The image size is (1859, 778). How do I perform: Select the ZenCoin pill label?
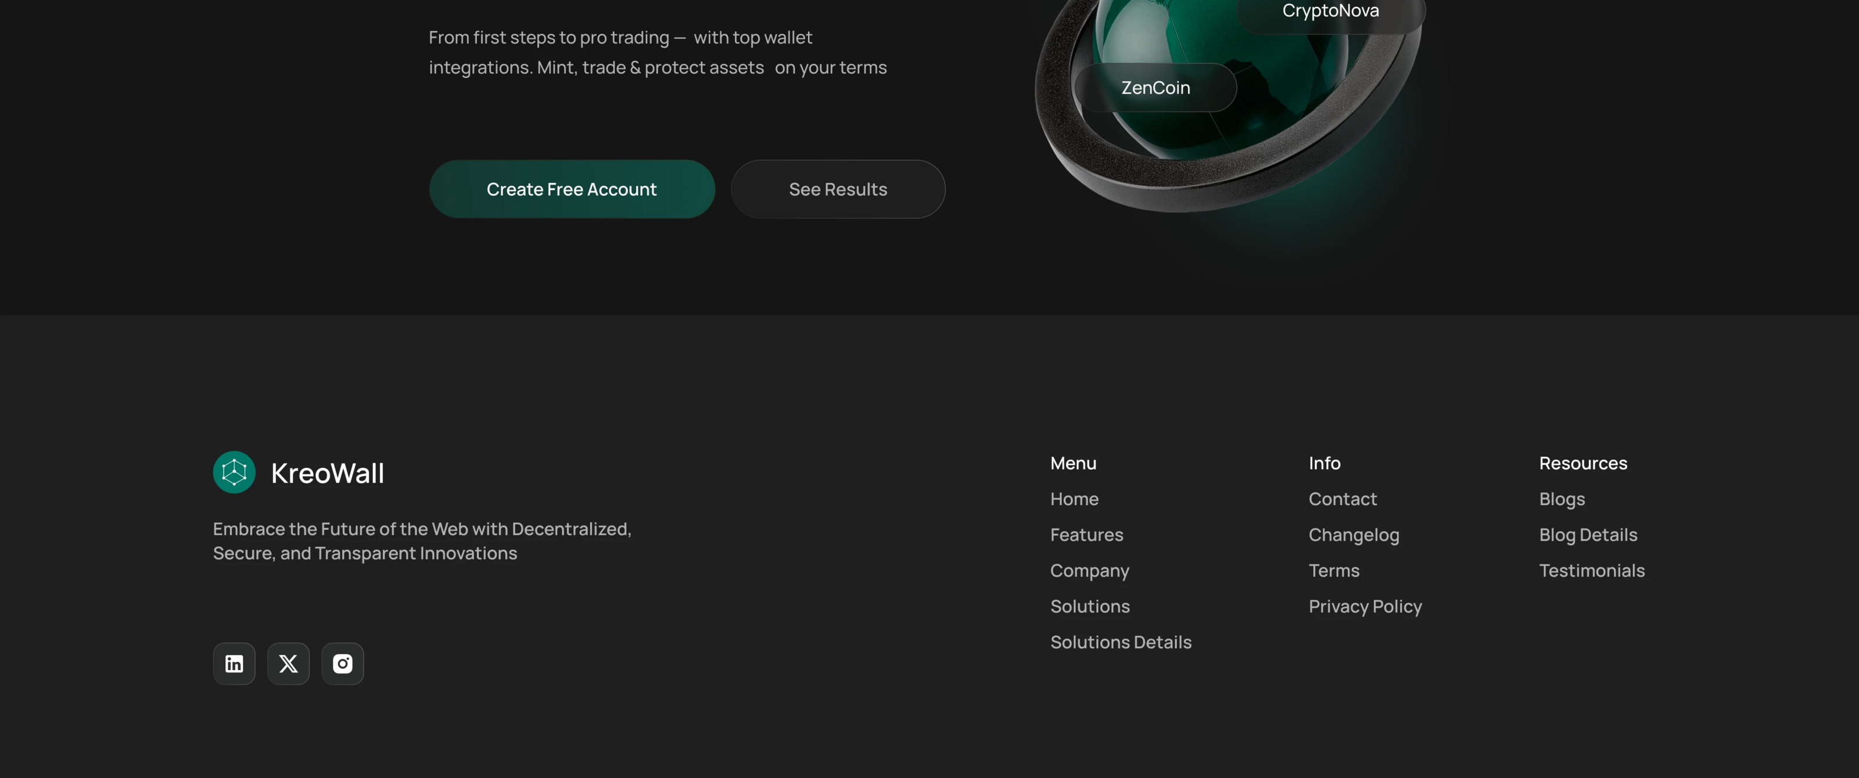point(1155,87)
